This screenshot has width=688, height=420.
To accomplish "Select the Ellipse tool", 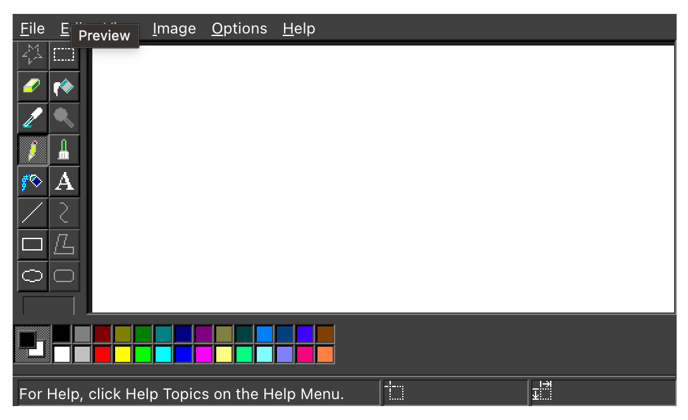I will (32, 276).
